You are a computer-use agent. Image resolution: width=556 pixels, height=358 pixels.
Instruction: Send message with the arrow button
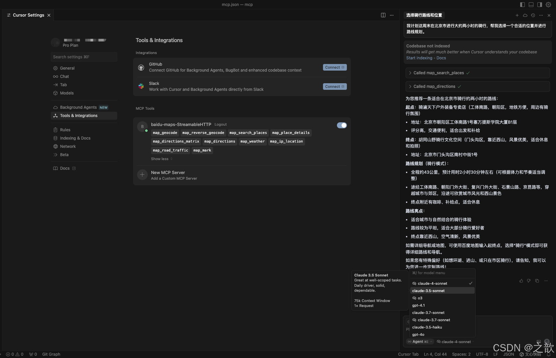coord(547,341)
